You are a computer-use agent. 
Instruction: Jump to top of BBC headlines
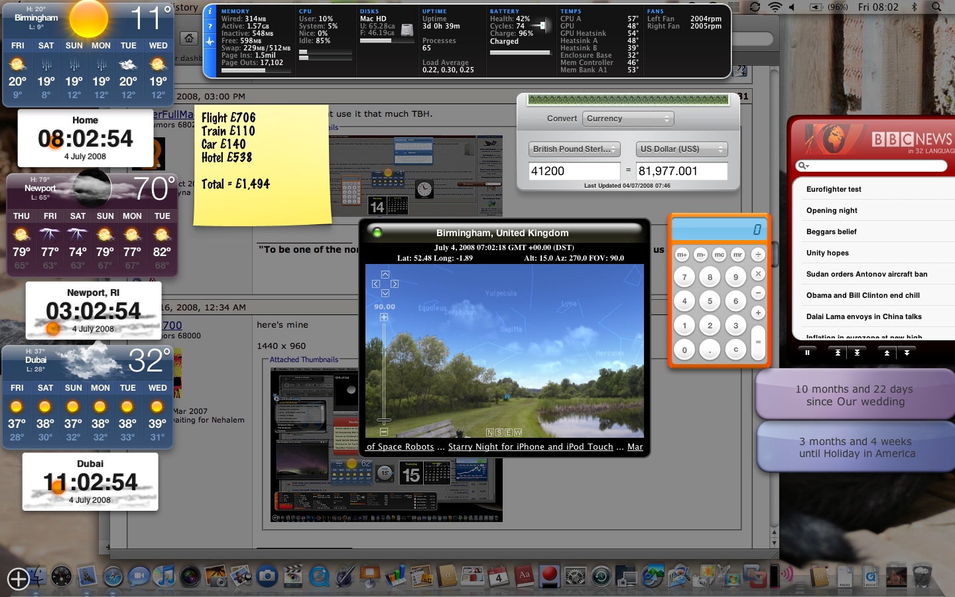(838, 353)
